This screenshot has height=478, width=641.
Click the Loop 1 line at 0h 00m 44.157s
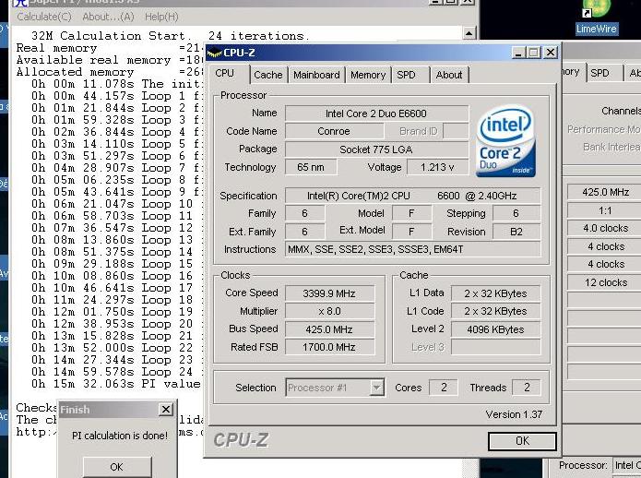point(117,96)
